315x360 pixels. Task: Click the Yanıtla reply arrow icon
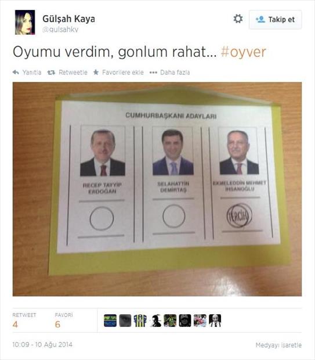(16, 73)
